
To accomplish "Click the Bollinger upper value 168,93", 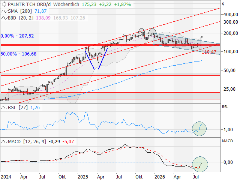I will click(60, 18).
